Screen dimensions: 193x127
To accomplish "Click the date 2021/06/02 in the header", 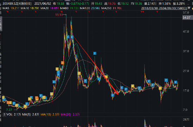I will point(42,4).
